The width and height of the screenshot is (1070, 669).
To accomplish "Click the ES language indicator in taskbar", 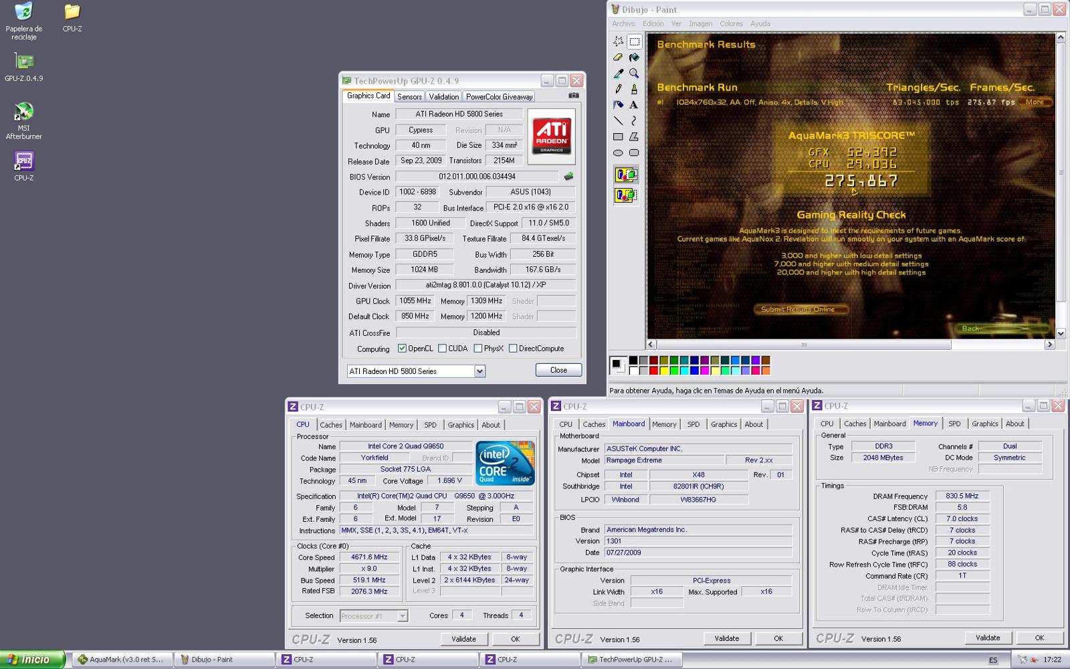I will [x=993, y=660].
